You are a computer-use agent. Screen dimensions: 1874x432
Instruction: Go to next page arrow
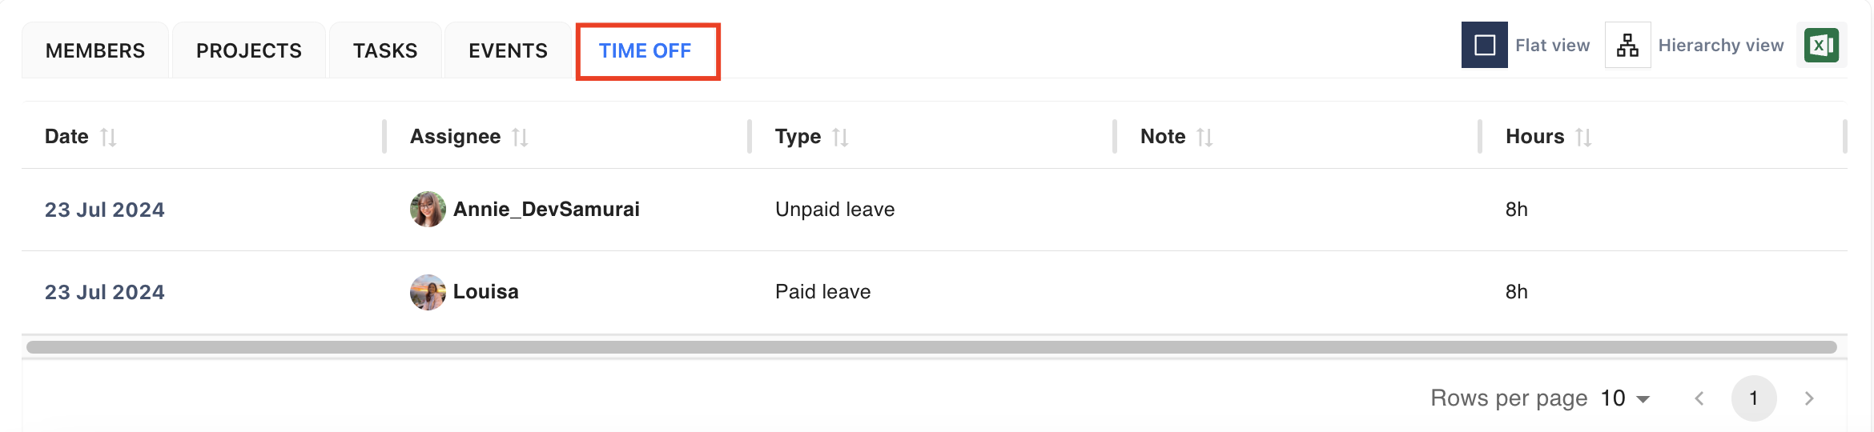1809,398
